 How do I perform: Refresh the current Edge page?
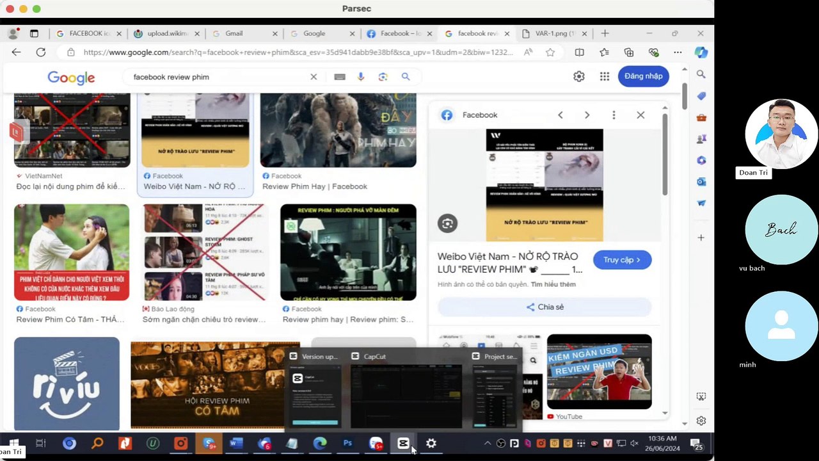(x=41, y=53)
